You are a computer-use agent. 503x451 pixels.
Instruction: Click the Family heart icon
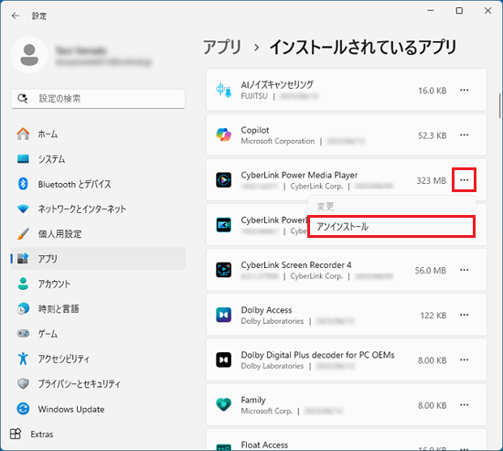(x=223, y=404)
